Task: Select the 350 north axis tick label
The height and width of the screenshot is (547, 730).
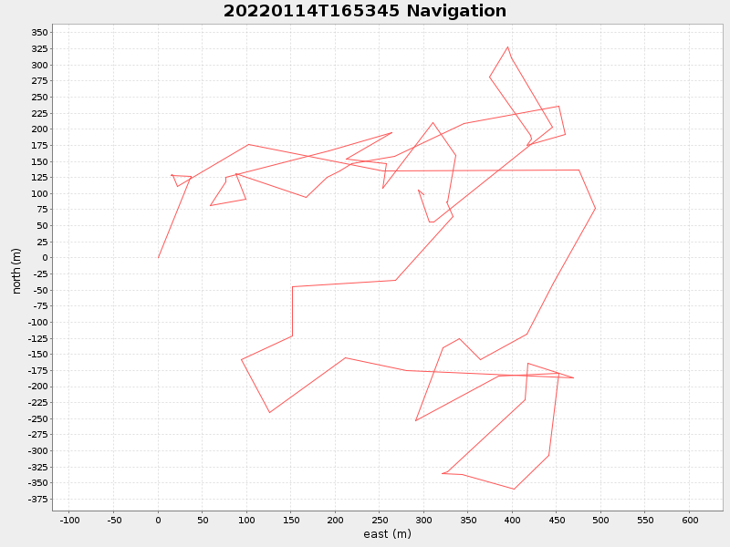Action: coord(39,33)
